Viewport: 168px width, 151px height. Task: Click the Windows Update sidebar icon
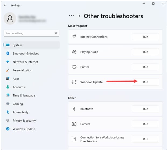pos(8,129)
